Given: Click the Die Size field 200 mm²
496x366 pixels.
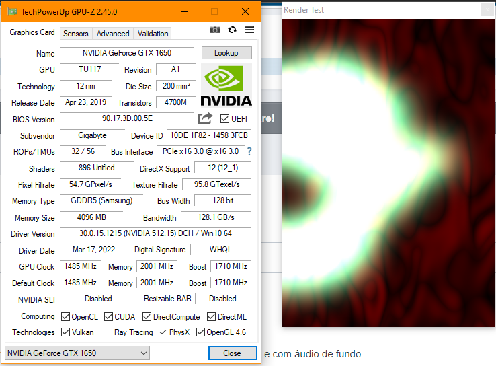Looking at the screenshot, I should point(176,86).
